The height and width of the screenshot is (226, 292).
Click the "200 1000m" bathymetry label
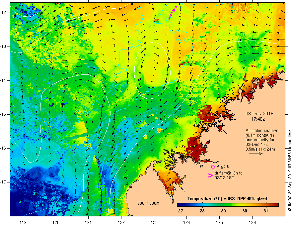tap(148, 203)
